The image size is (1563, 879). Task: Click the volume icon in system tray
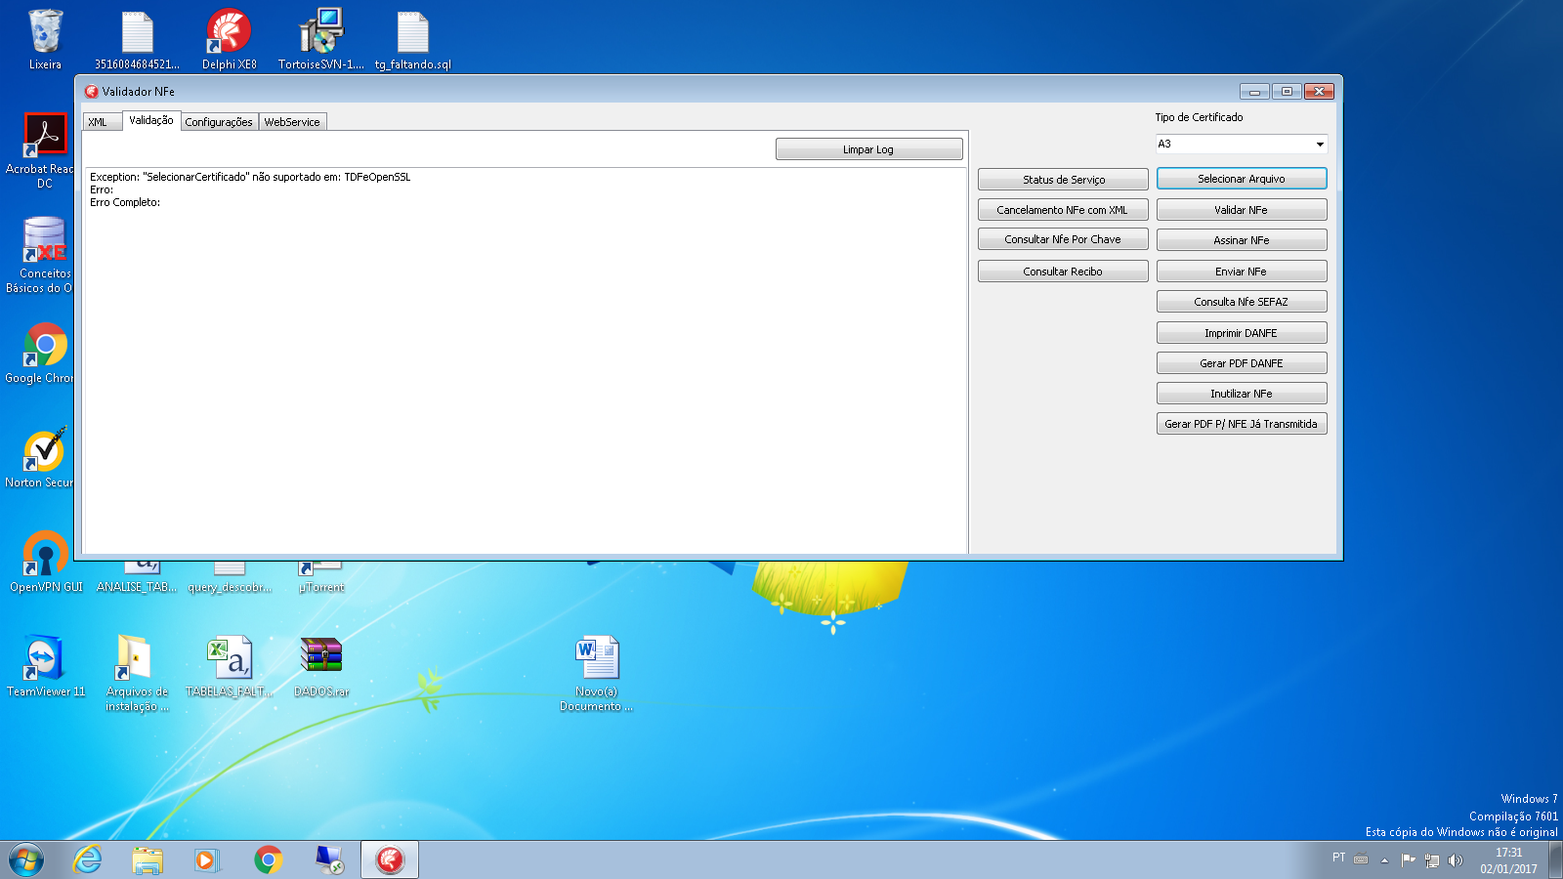(x=1455, y=860)
